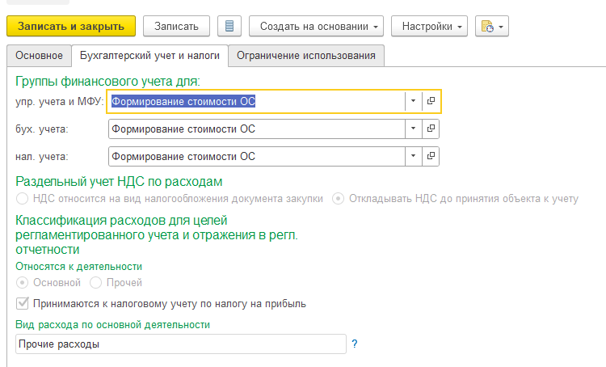Toggle Принимаются к налоговому учету checkbox
This screenshot has height=367, width=606.
point(23,304)
